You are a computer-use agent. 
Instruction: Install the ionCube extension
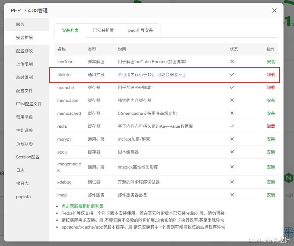point(271,62)
